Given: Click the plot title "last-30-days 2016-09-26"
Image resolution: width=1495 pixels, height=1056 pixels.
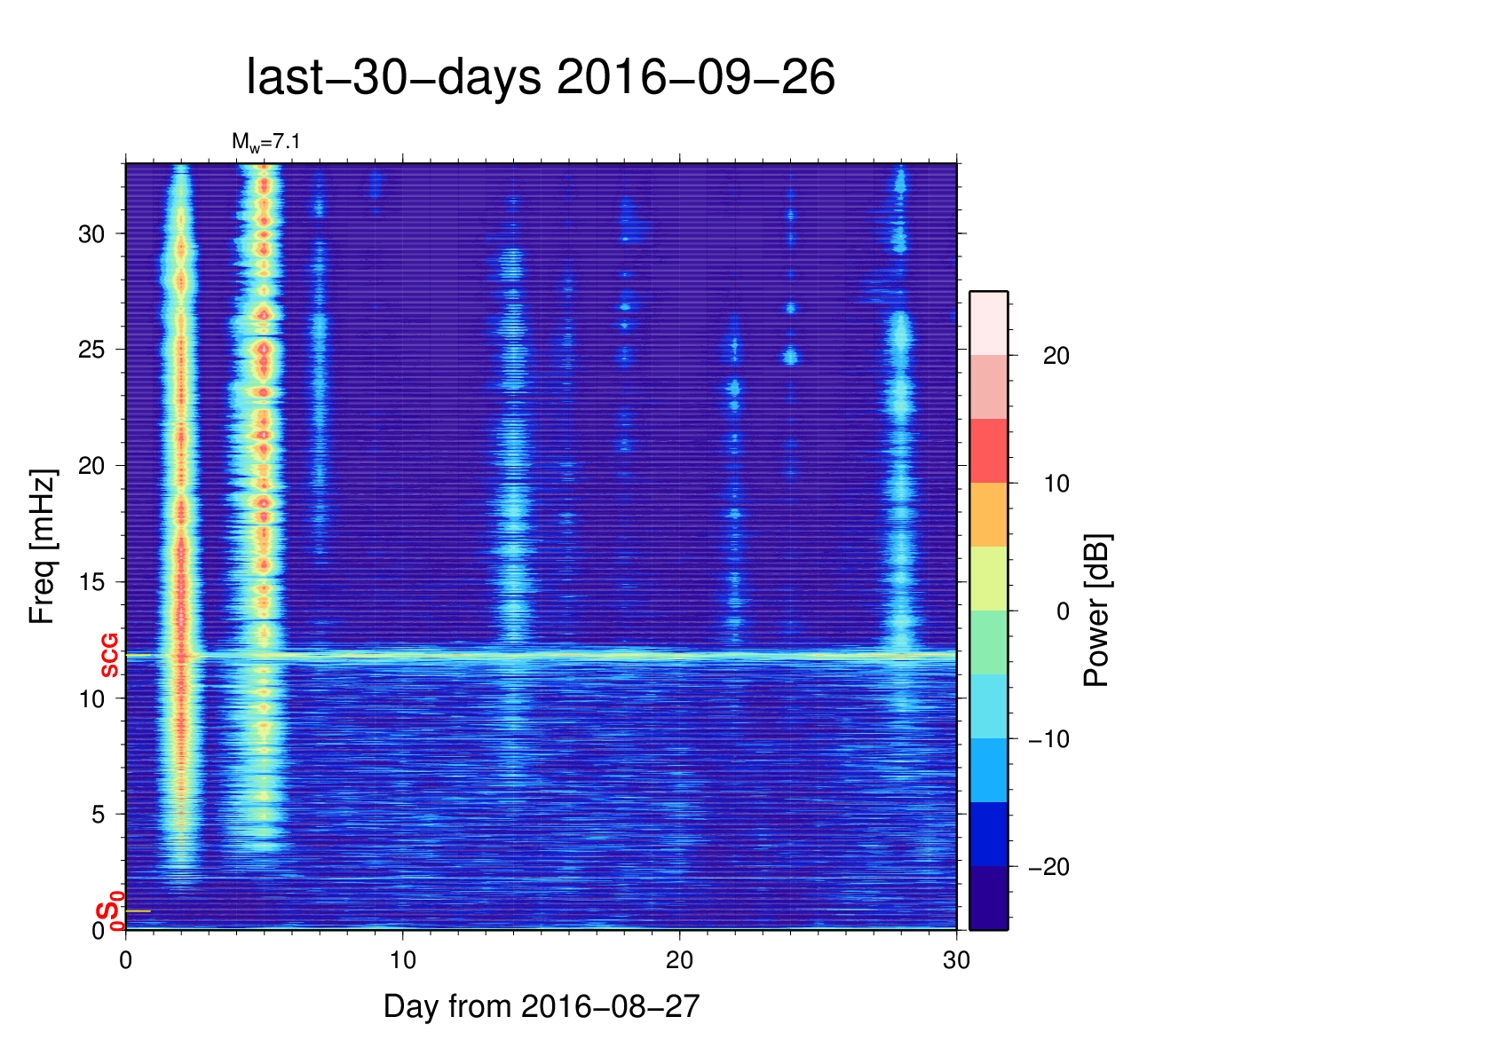Looking at the screenshot, I should tap(540, 78).
